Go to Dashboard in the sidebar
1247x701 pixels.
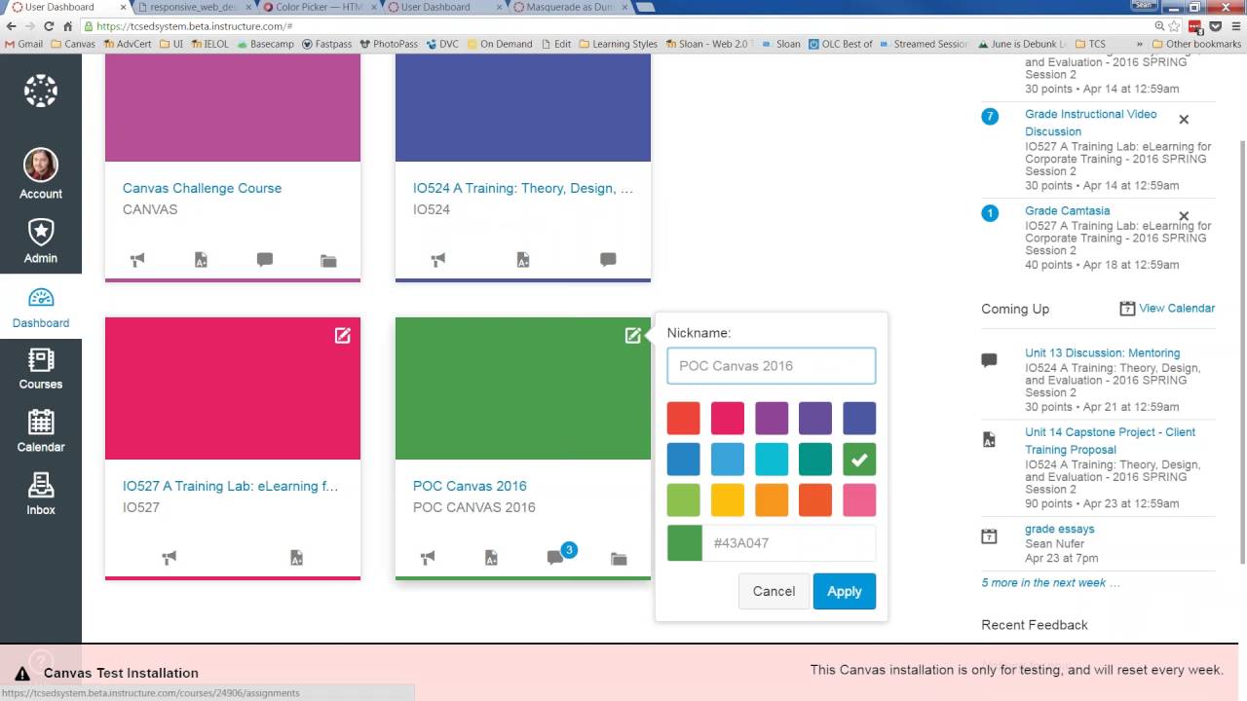coord(41,306)
